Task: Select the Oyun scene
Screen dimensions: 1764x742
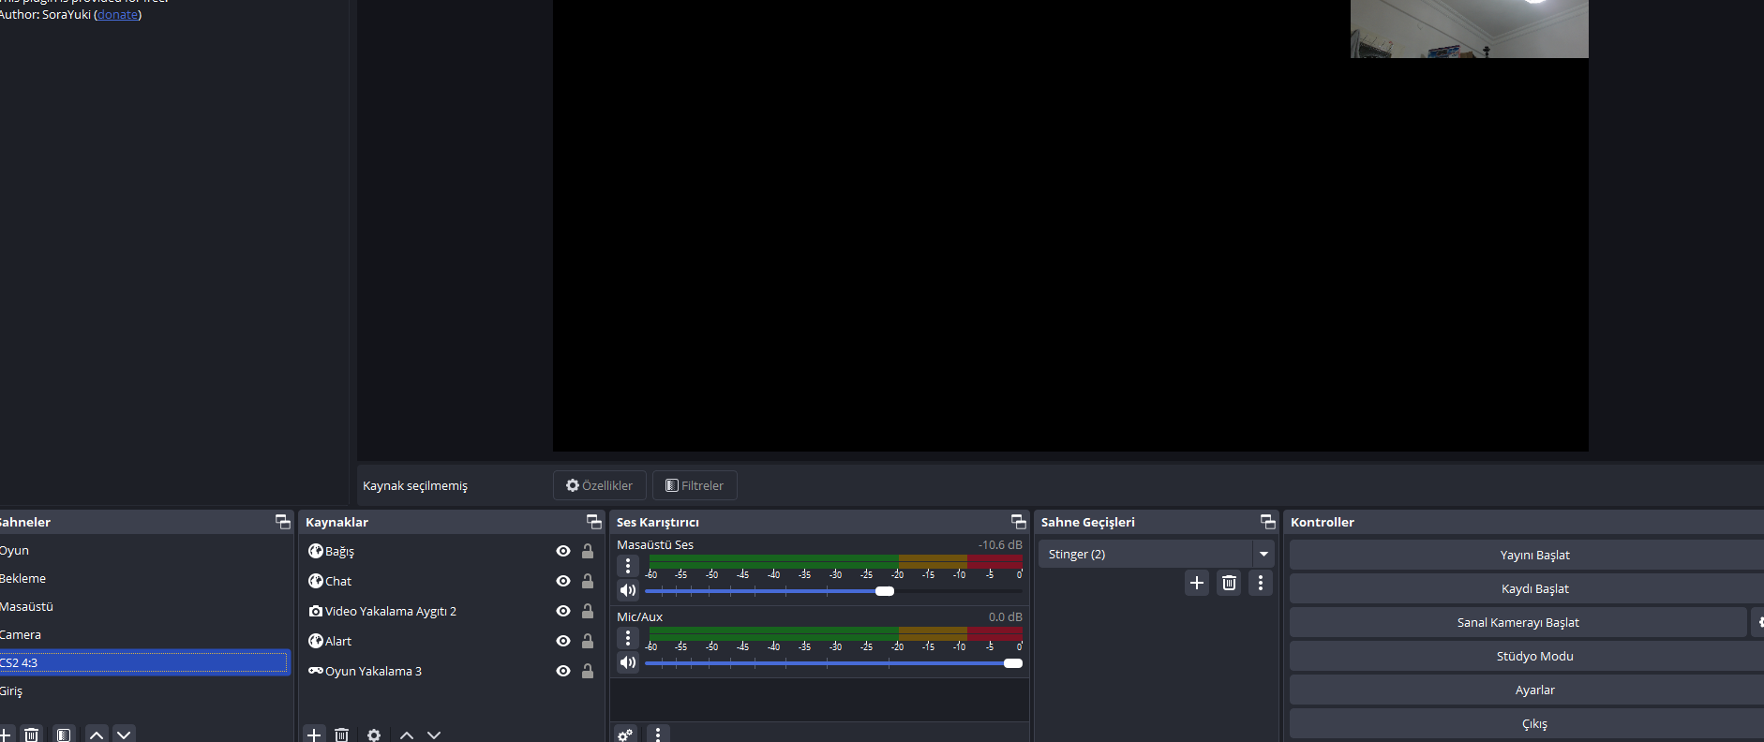Action: pos(145,550)
